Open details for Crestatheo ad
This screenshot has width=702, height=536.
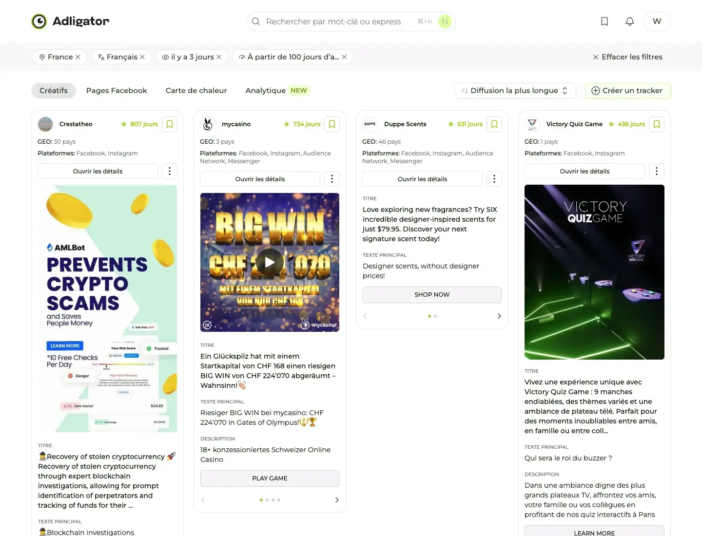tap(97, 171)
